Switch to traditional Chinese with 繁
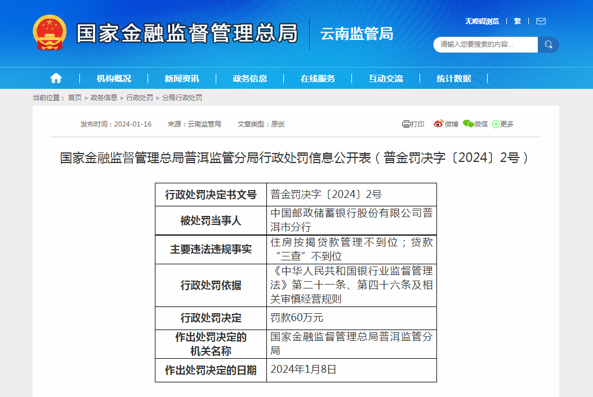This screenshot has height=397, width=593. click(518, 21)
